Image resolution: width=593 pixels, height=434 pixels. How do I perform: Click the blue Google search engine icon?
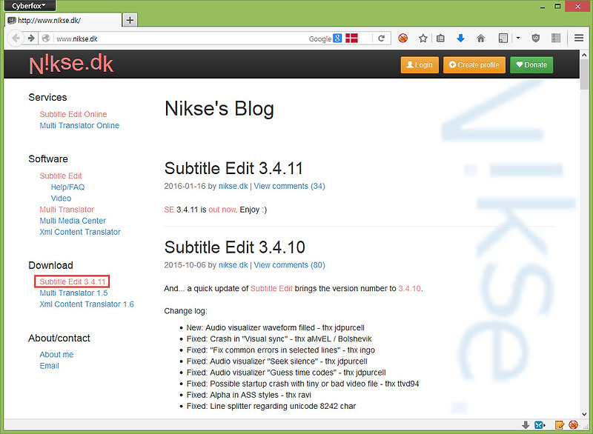[337, 39]
